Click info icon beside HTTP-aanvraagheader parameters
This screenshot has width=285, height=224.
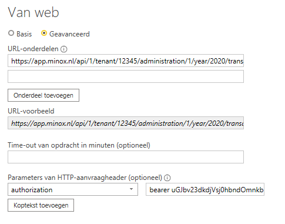[x=167, y=178]
